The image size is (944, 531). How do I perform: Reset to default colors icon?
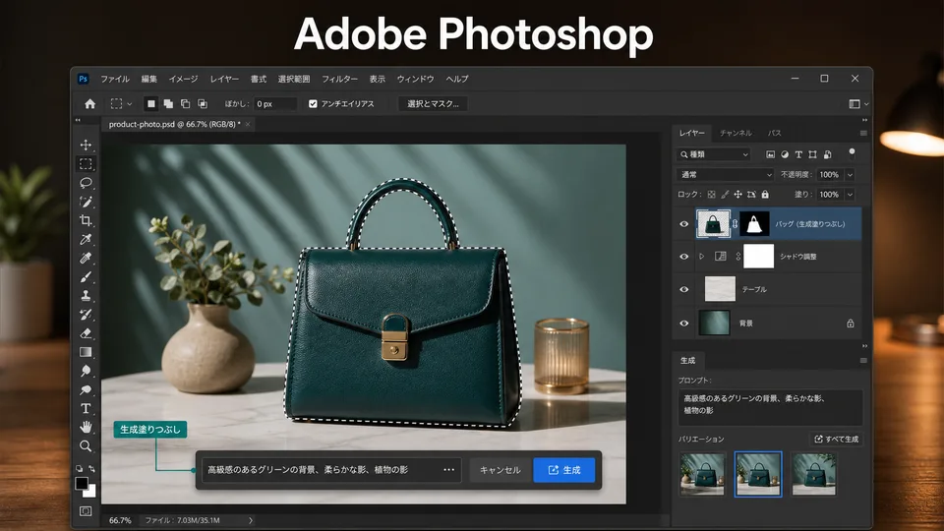[x=79, y=468]
